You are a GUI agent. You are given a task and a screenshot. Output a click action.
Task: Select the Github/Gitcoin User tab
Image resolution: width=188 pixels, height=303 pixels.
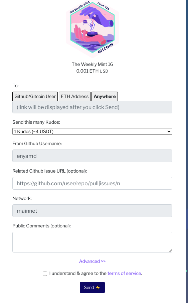click(35, 96)
